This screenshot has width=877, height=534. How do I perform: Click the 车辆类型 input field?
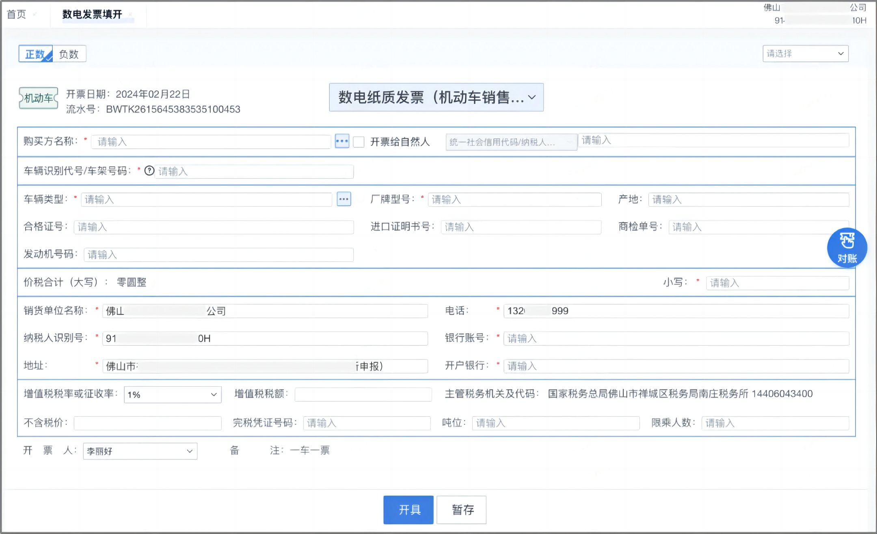[207, 199]
